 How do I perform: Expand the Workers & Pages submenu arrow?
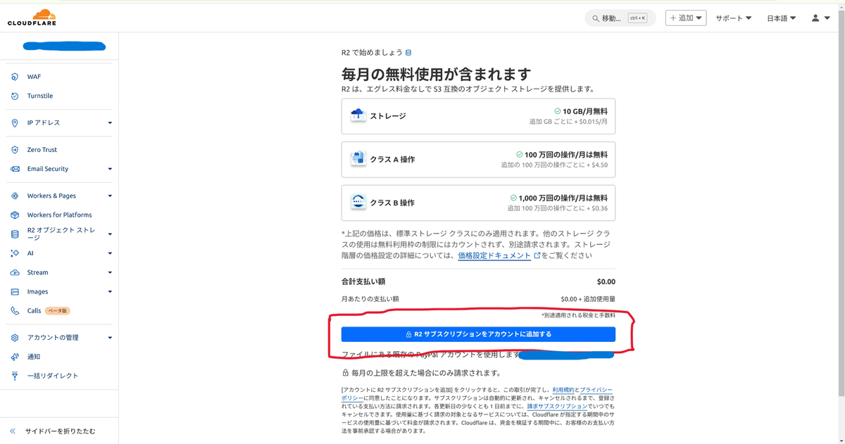pyautogui.click(x=110, y=196)
